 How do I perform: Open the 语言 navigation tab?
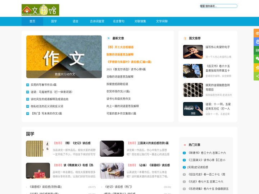click(x=76, y=21)
